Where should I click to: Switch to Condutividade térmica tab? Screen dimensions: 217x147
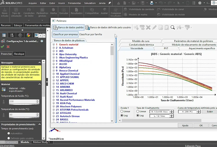(x=141, y=45)
